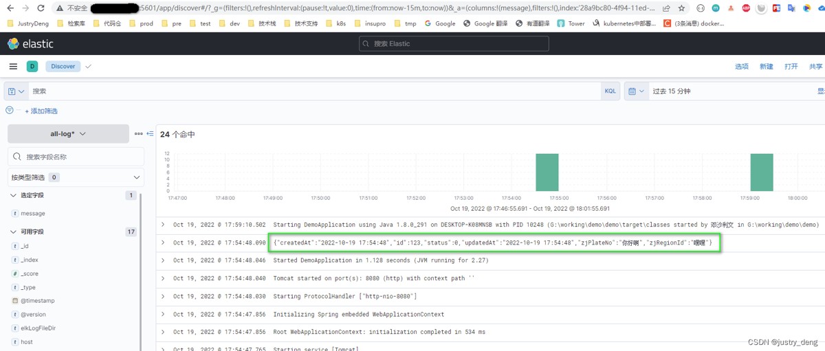Click the @timestamp date type icon
Viewport: 825px width, 351px height.
pos(15,301)
